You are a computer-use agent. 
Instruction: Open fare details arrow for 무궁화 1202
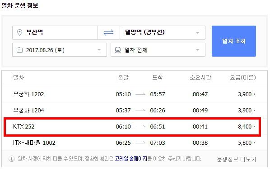point(254,94)
